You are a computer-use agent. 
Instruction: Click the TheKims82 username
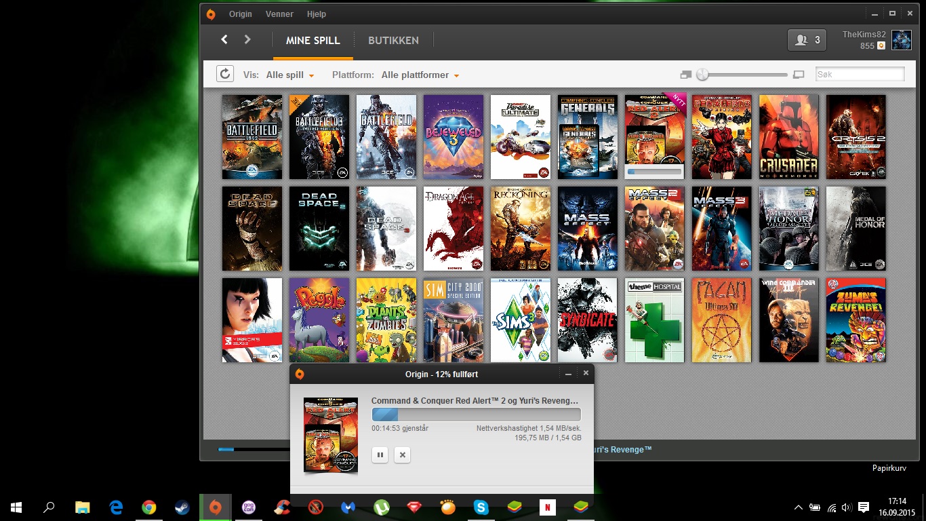pyautogui.click(x=864, y=35)
